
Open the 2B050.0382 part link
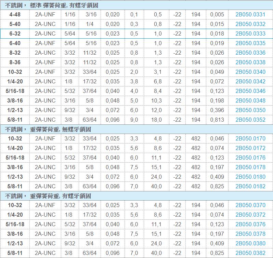(250, 253)
